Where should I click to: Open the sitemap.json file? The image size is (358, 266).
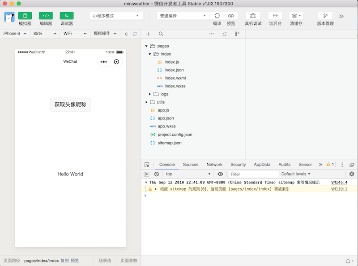click(170, 143)
